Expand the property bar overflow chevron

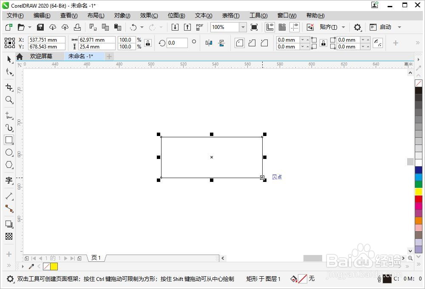click(418, 42)
